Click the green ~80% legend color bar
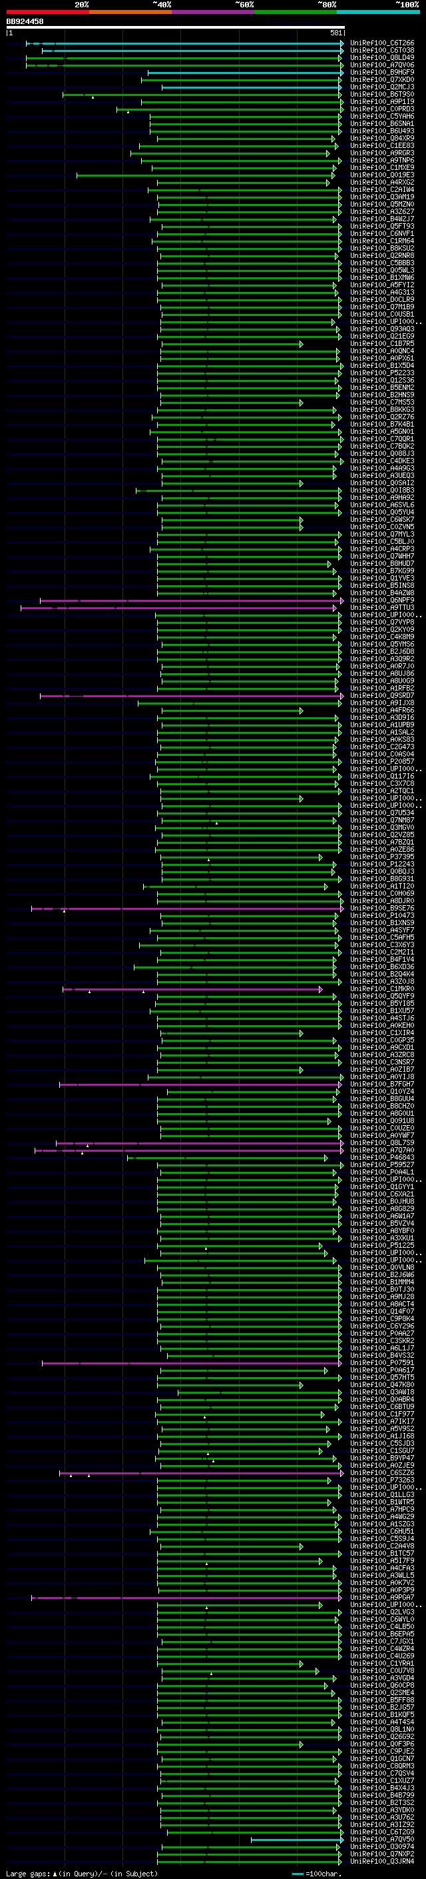The width and height of the screenshot is (426, 1879). (296, 12)
